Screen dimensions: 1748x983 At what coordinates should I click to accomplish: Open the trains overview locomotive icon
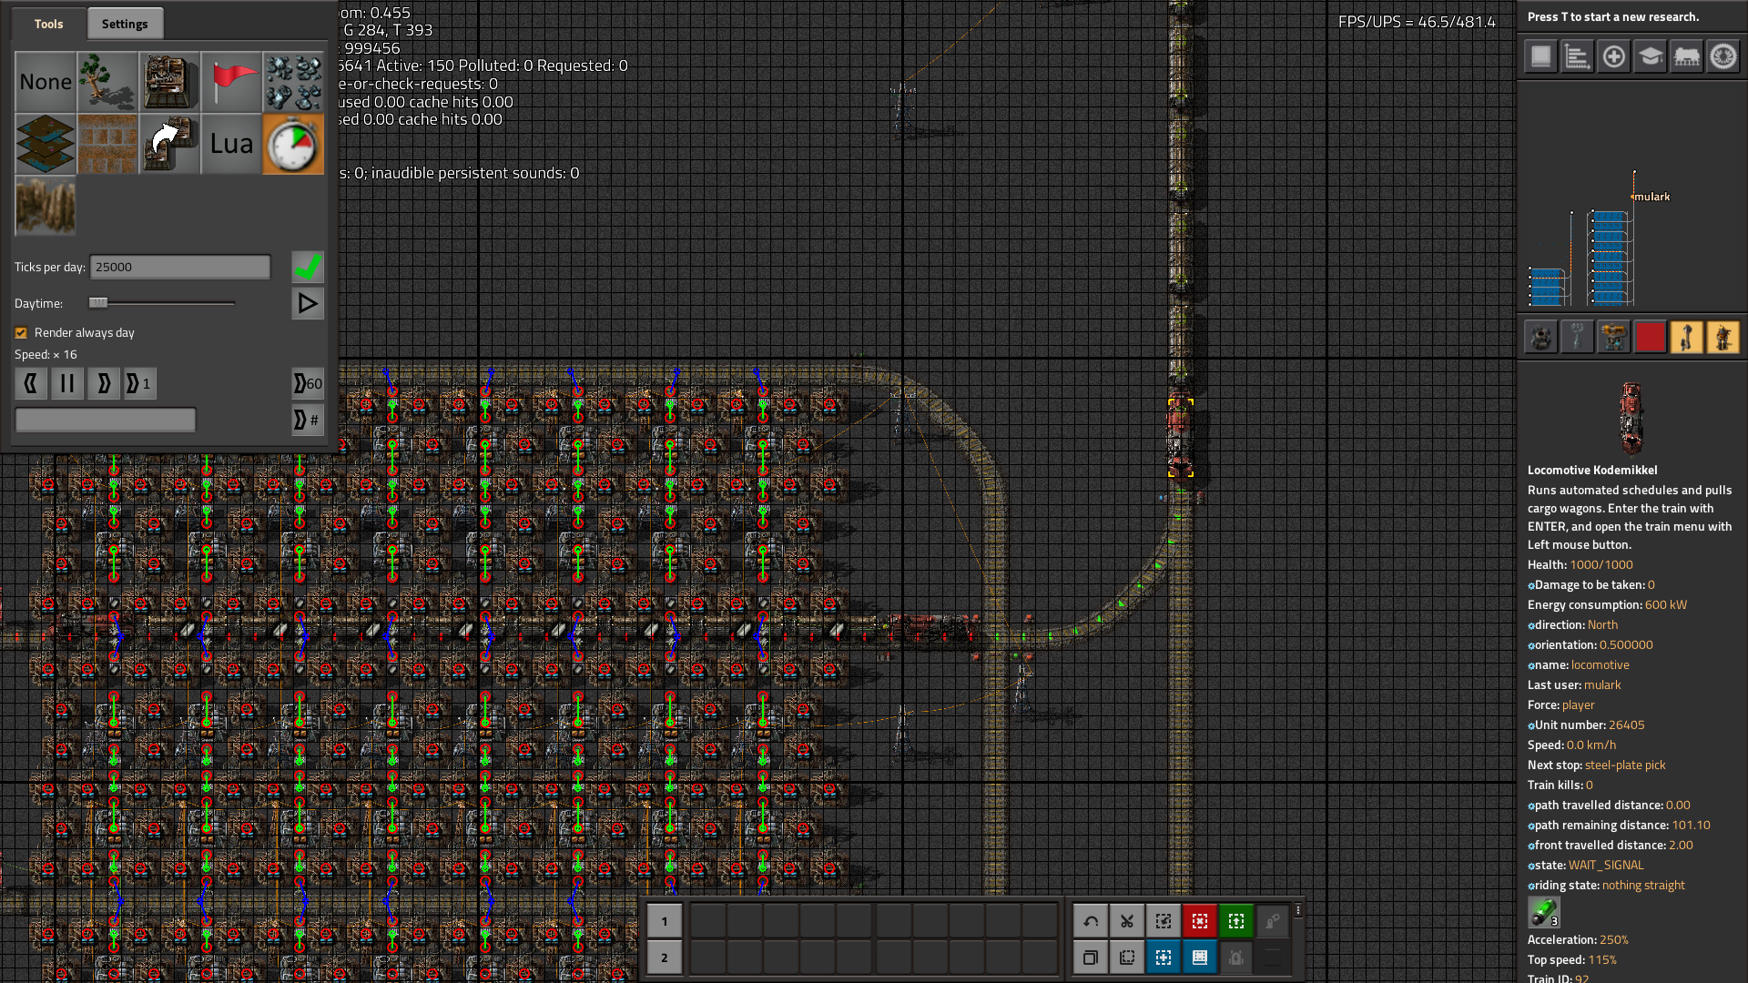click(1687, 56)
